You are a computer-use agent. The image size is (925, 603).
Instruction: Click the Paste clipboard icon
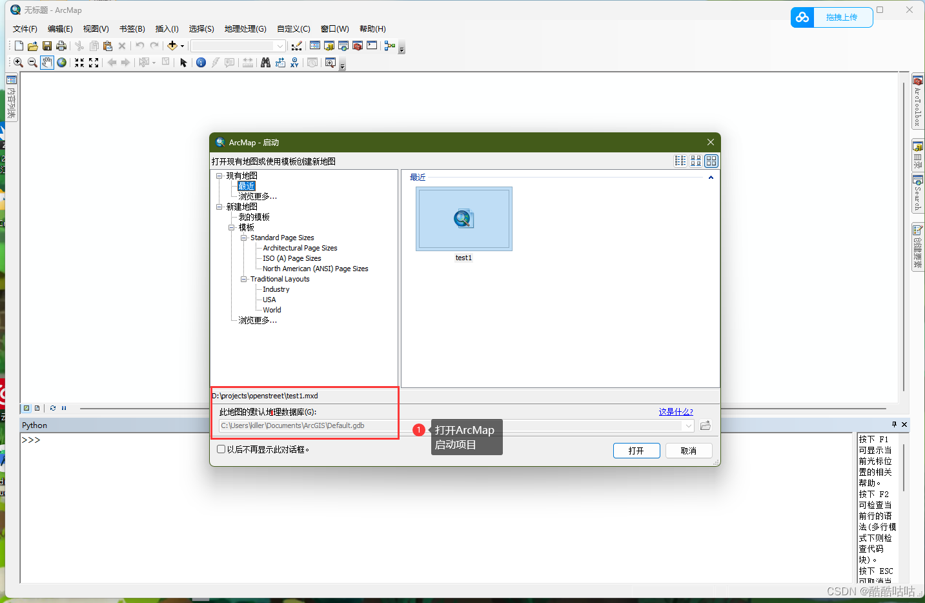click(108, 46)
